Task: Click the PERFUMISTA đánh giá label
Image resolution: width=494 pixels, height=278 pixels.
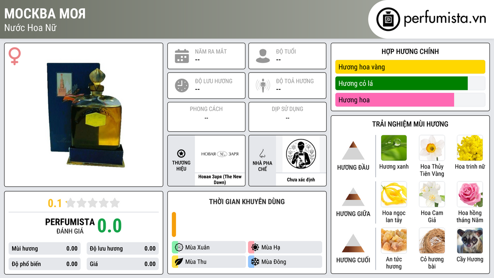Action: pos(70,226)
